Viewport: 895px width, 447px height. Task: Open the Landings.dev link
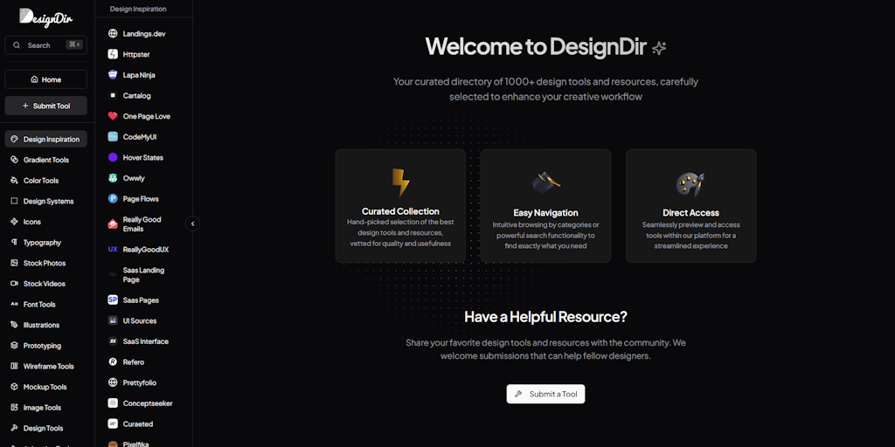click(143, 34)
